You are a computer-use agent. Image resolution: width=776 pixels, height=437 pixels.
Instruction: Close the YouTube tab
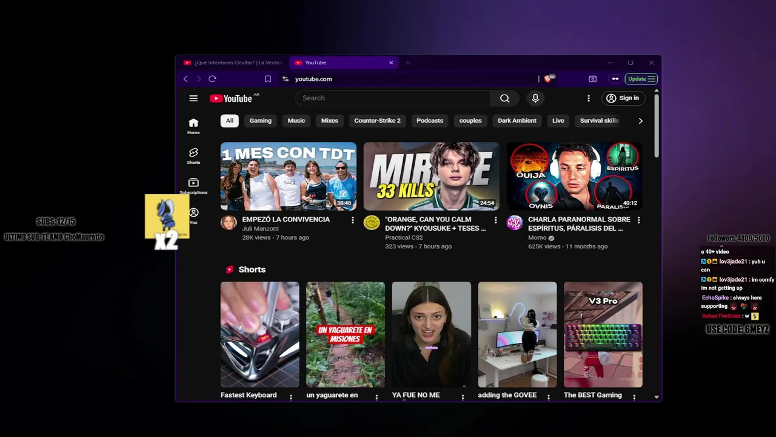(x=391, y=63)
